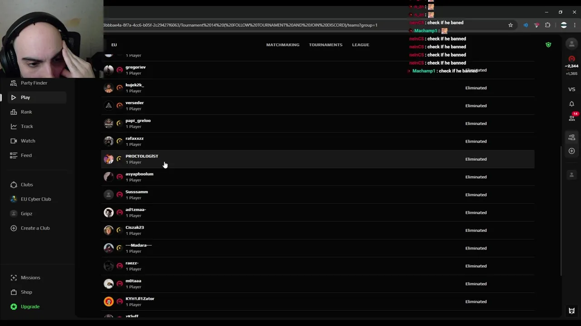The image size is (581, 326).
Task: Open the Watch section icon
Action: coord(14,141)
